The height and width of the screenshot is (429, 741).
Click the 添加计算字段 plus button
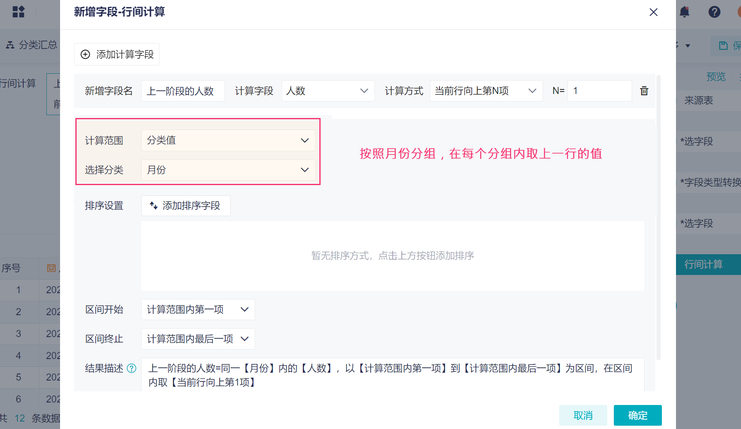click(117, 54)
